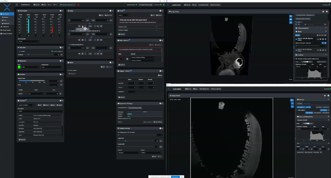This screenshot has height=178, width=331.
Task: Click the green filter color swatch in Detection
Action: tap(19, 67)
